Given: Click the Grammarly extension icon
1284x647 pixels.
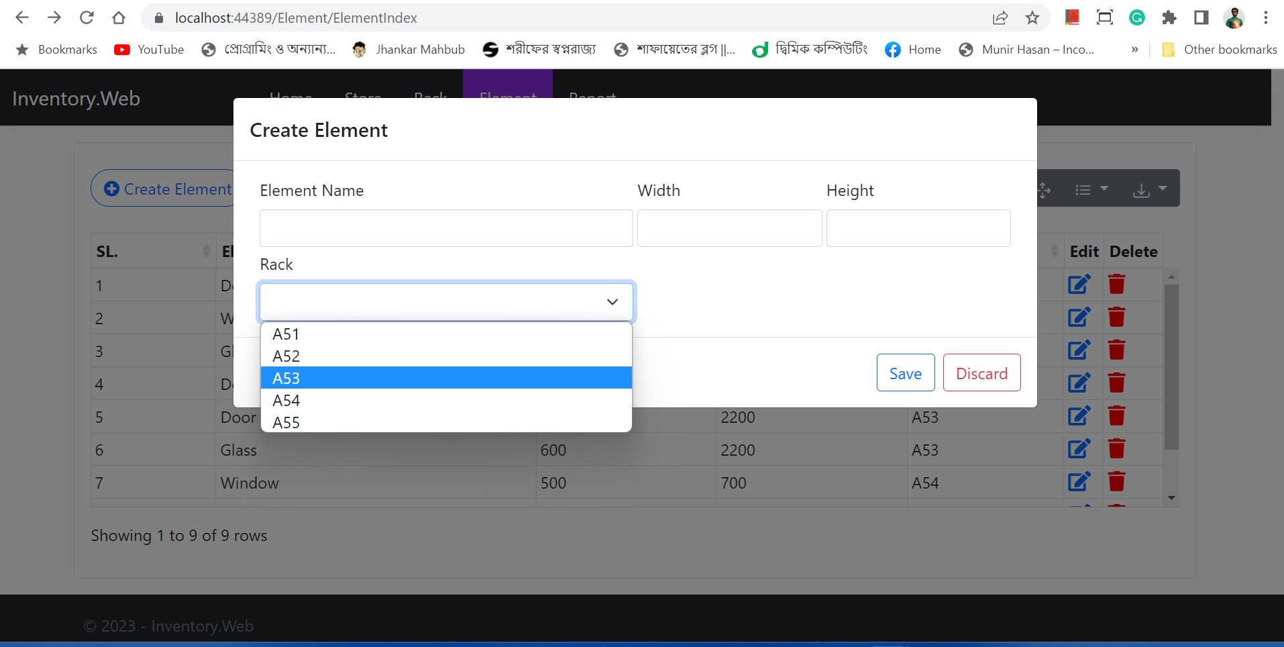Looking at the screenshot, I should (1137, 17).
